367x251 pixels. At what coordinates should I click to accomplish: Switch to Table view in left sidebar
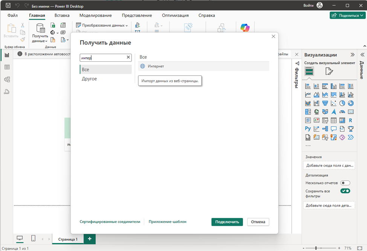click(x=7, y=67)
